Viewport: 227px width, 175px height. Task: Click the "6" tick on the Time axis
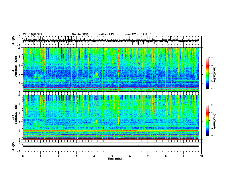pyautogui.click(x=130, y=156)
